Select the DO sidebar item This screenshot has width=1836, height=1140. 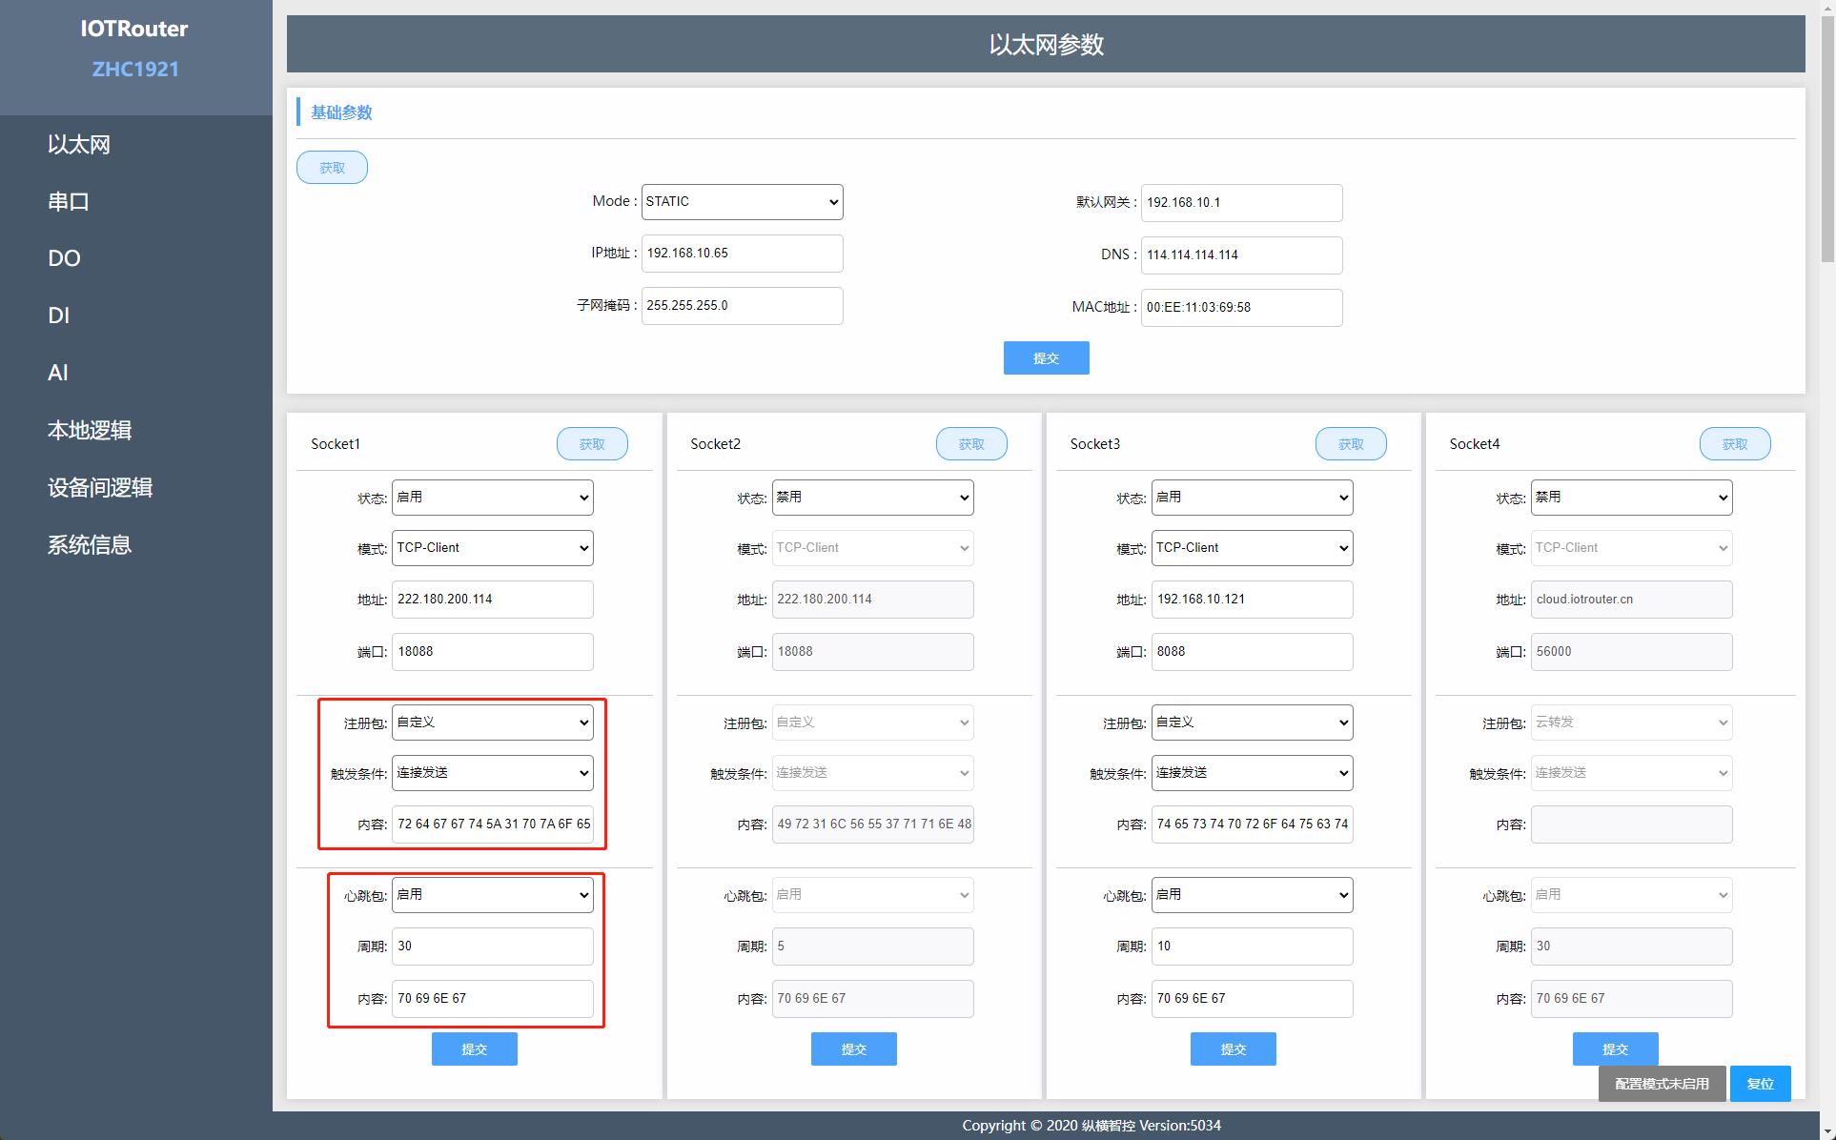(x=64, y=258)
